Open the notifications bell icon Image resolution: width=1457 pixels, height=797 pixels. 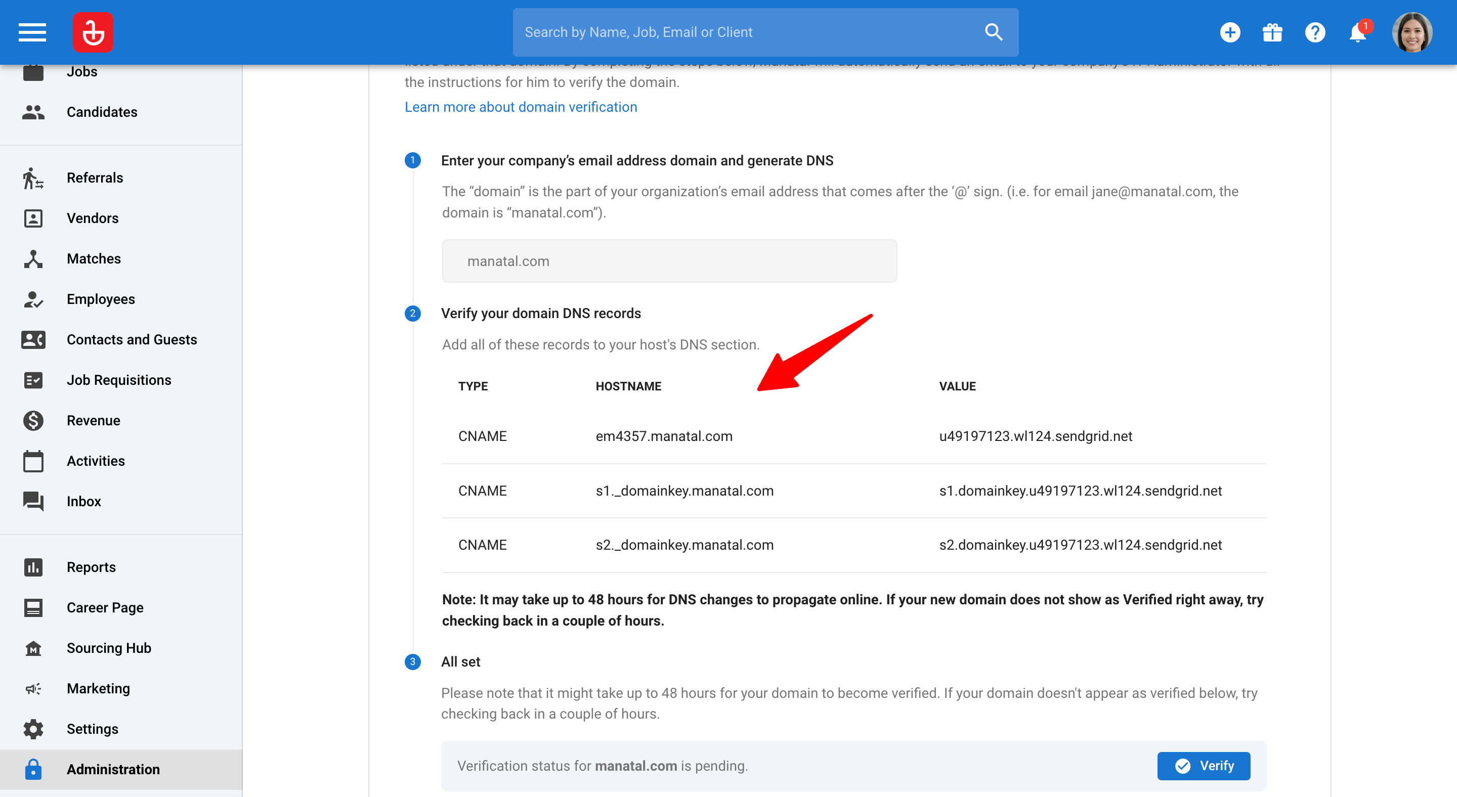pos(1357,32)
